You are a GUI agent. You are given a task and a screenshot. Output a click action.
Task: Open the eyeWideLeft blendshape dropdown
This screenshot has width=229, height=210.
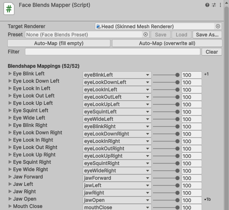pos(117,119)
